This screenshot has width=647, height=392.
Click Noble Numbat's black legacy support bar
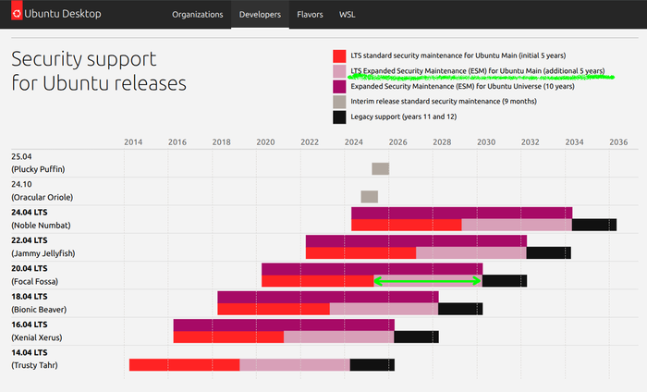(594, 225)
